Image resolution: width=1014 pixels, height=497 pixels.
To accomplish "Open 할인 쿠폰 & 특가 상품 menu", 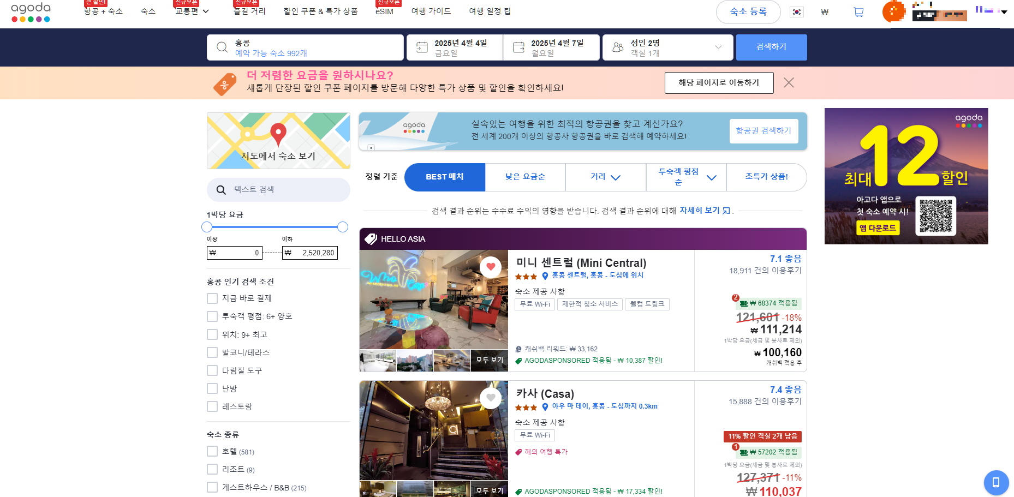I will click(x=320, y=11).
